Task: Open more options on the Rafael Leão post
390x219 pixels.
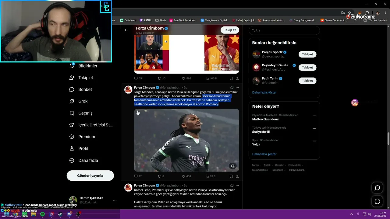Action: click(x=237, y=186)
